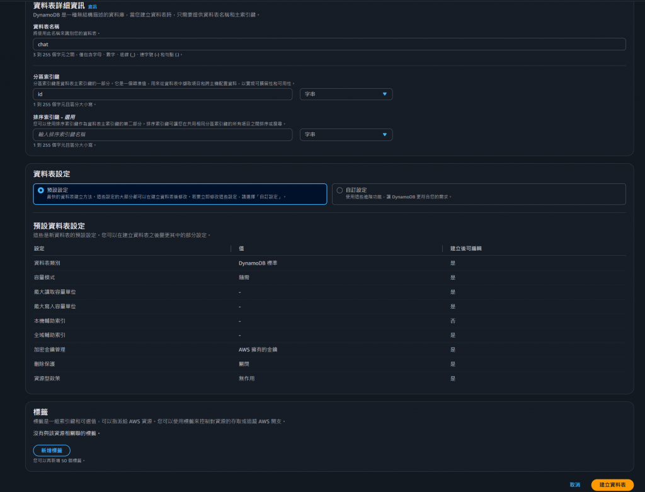Click the 設定 column header
The height and width of the screenshot is (492, 645).
tap(39, 248)
